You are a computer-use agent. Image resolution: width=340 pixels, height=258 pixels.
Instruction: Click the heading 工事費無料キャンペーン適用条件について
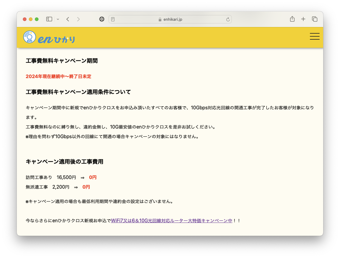(78, 92)
